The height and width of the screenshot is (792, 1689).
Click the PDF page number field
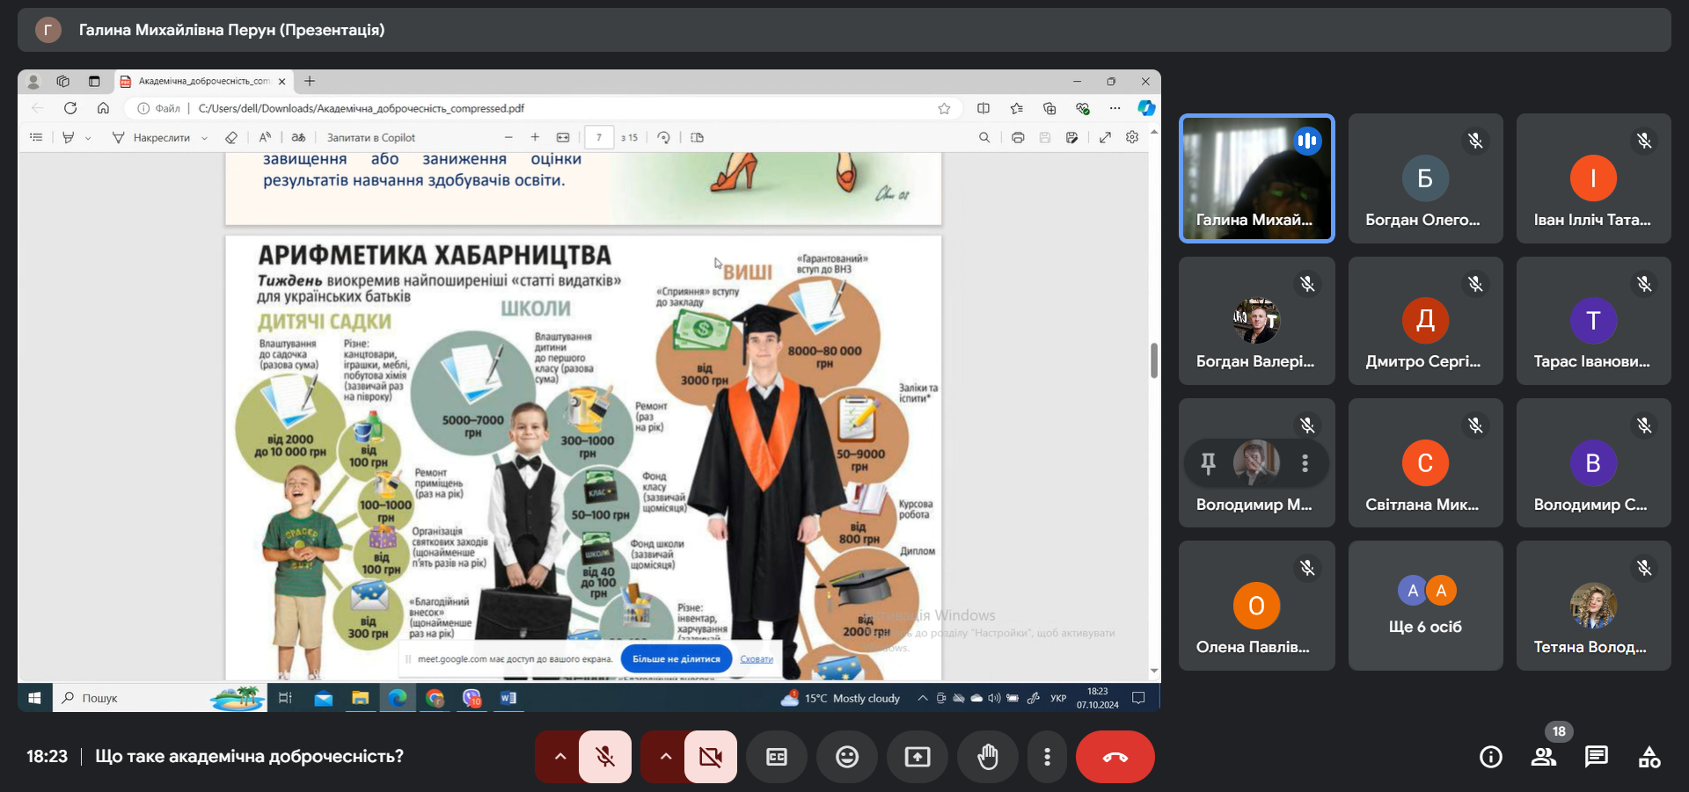[x=599, y=137]
